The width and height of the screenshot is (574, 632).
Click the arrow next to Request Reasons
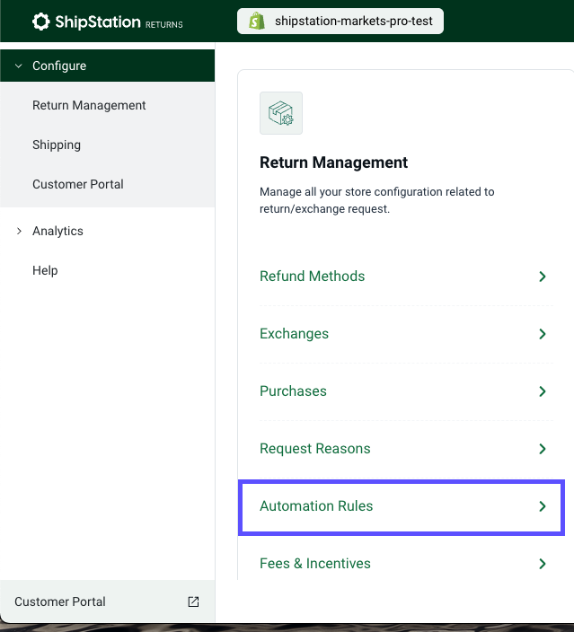(542, 449)
